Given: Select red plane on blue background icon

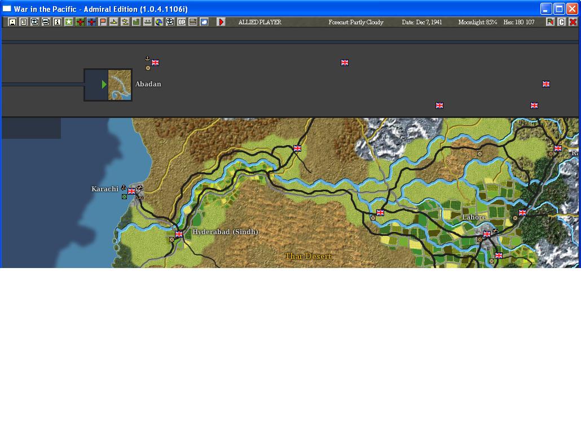Looking at the screenshot, I should tap(91, 22).
